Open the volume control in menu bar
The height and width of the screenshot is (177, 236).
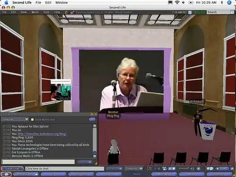click(x=184, y=2)
